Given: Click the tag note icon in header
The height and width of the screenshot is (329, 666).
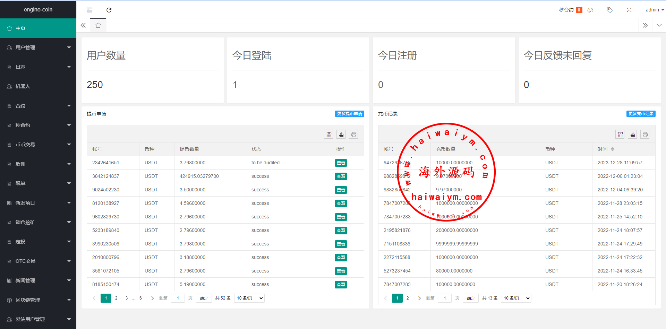Looking at the screenshot, I should 609,10.
